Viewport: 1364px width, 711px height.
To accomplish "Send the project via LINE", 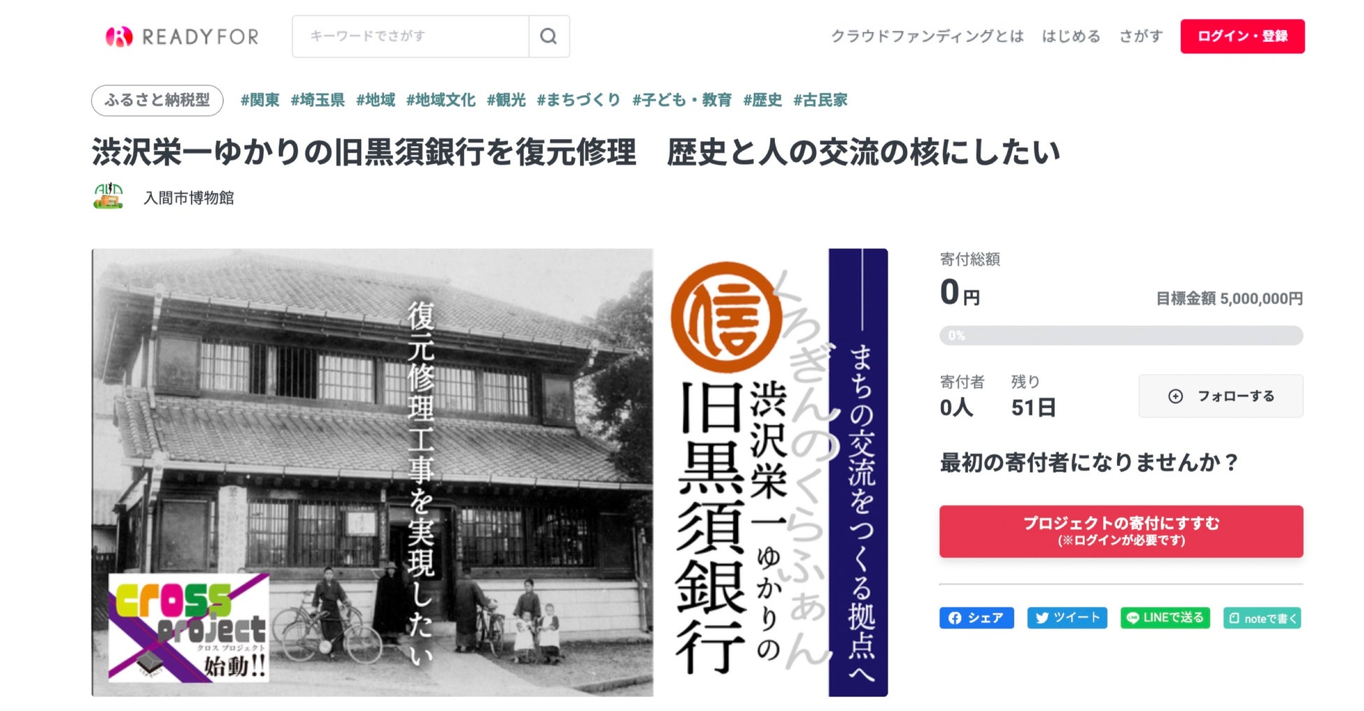I will pos(1165,618).
